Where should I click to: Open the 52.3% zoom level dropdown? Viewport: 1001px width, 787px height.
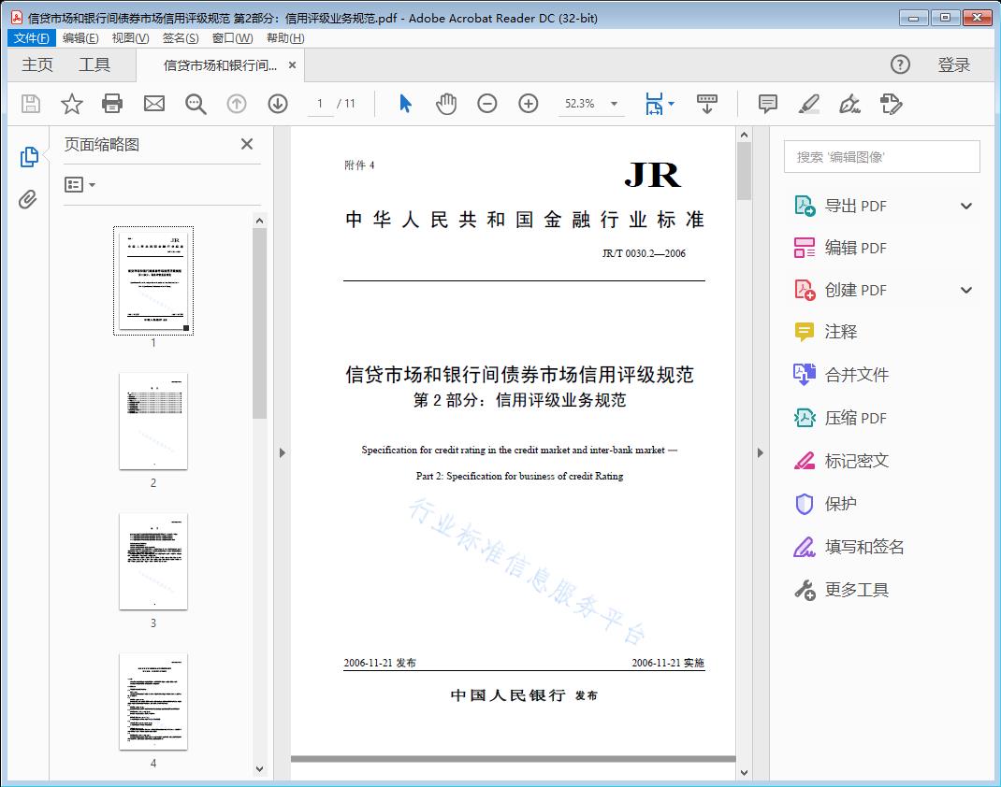click(615, 104)
